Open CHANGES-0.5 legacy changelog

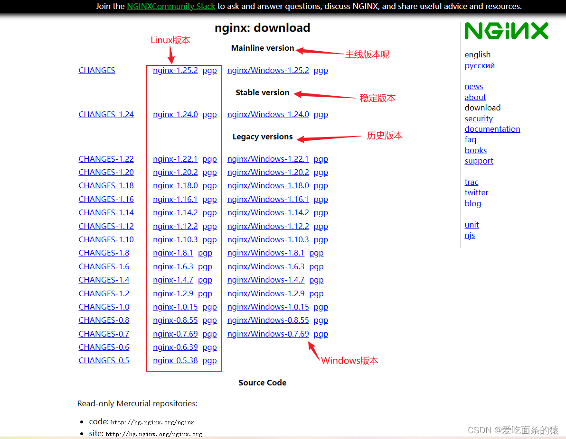104,360
